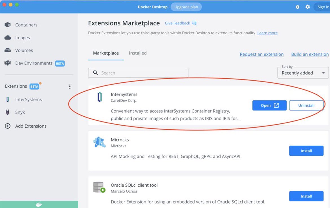Open the bug troubleshoot icon in the title bar
The image size is (330, 208).
tap(297, 7)
